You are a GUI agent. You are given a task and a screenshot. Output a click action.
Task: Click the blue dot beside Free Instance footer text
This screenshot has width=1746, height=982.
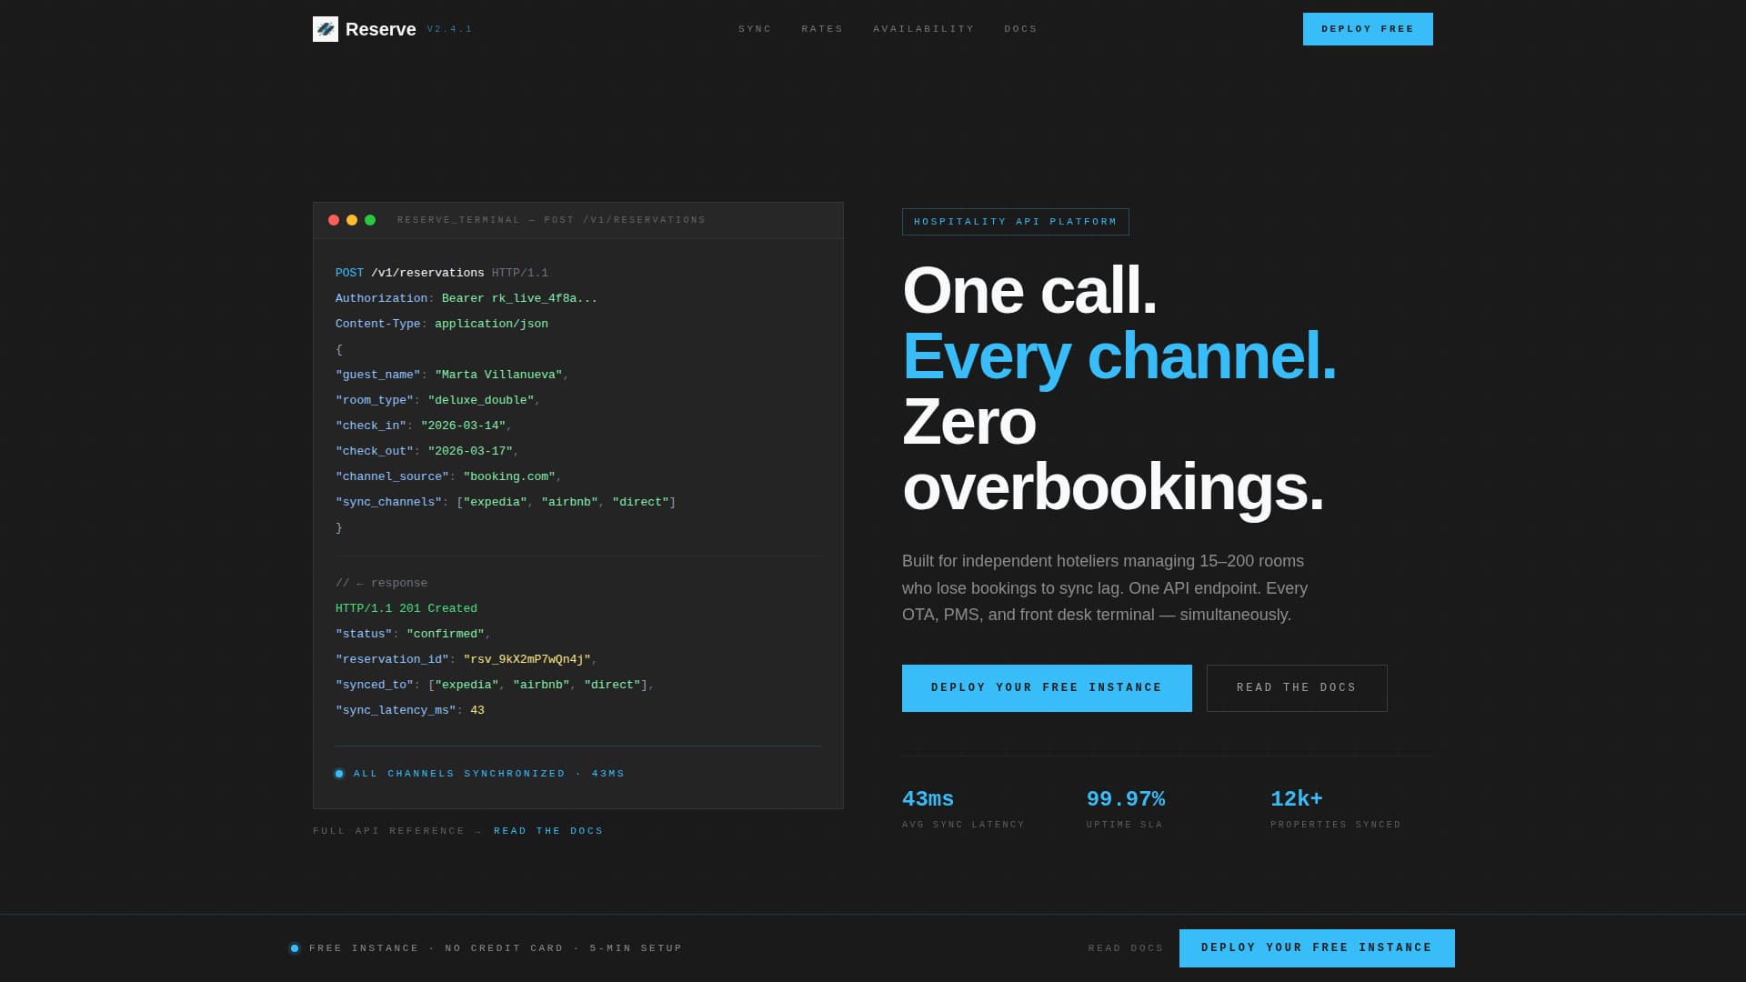point(295,948)
